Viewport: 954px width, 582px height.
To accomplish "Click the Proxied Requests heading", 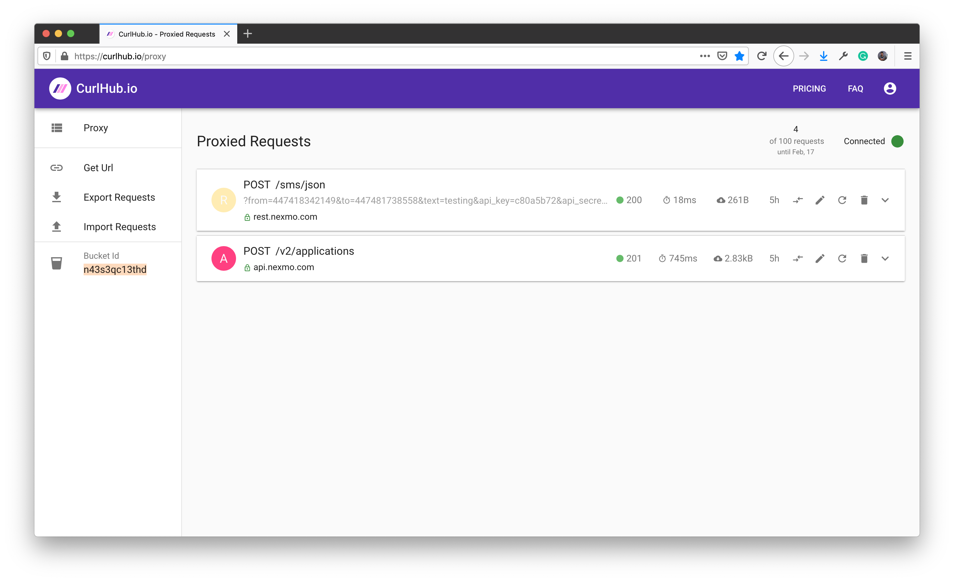I will [254, 141].
